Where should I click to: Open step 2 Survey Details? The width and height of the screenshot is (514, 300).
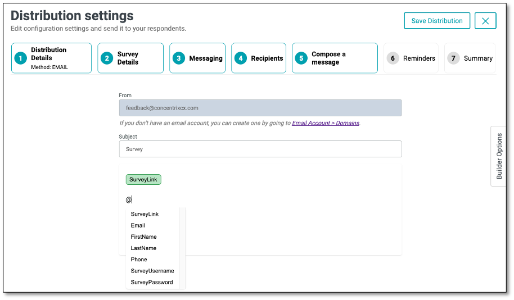pos(130,58)
